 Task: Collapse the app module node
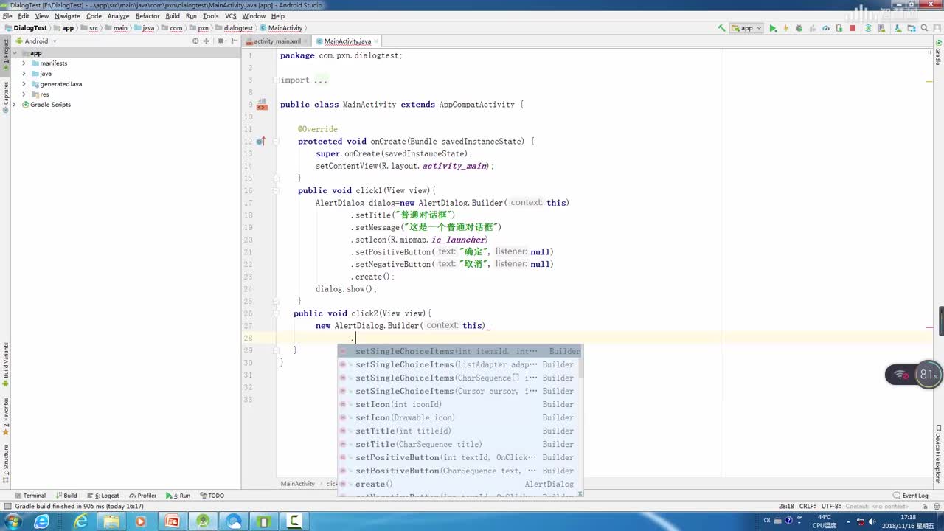pyautogui.click(x=15, y=53)
